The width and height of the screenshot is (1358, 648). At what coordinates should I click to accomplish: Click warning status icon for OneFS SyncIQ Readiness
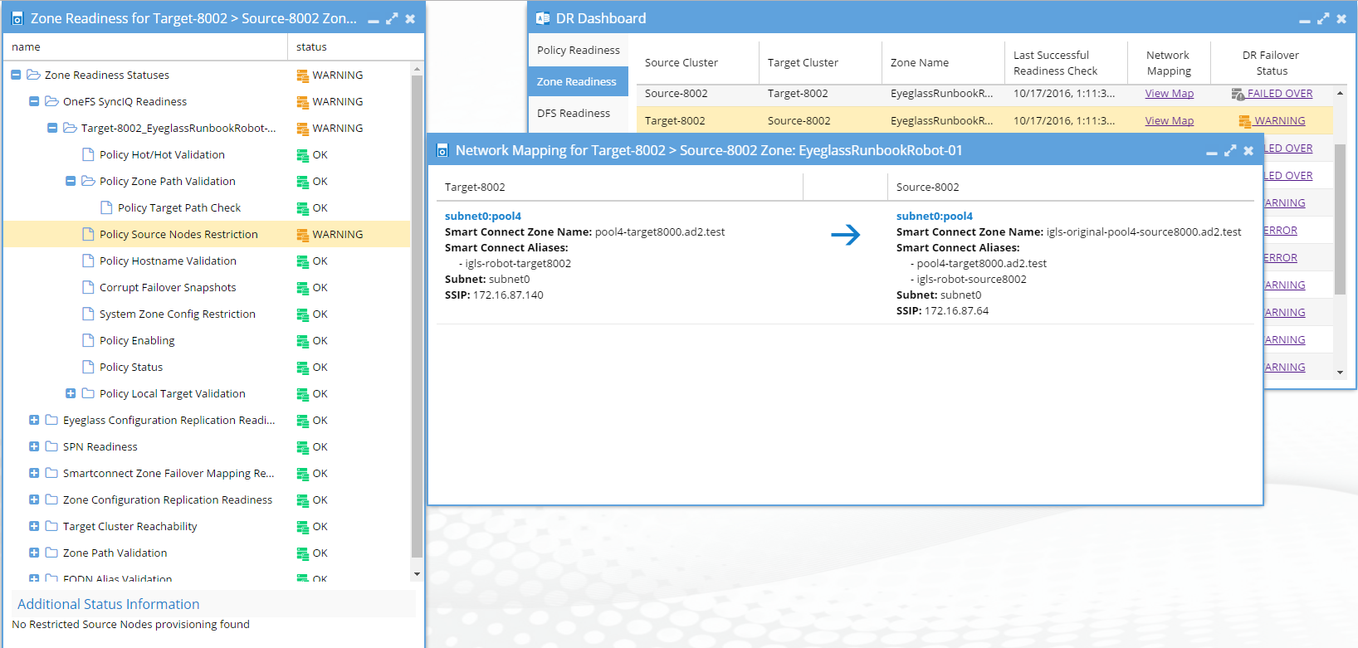pos(303,102)
